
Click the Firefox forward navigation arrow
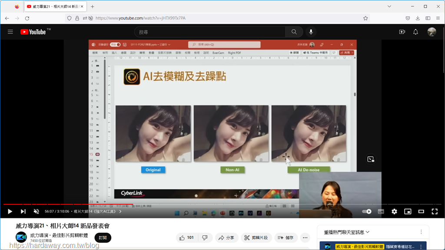17,18
